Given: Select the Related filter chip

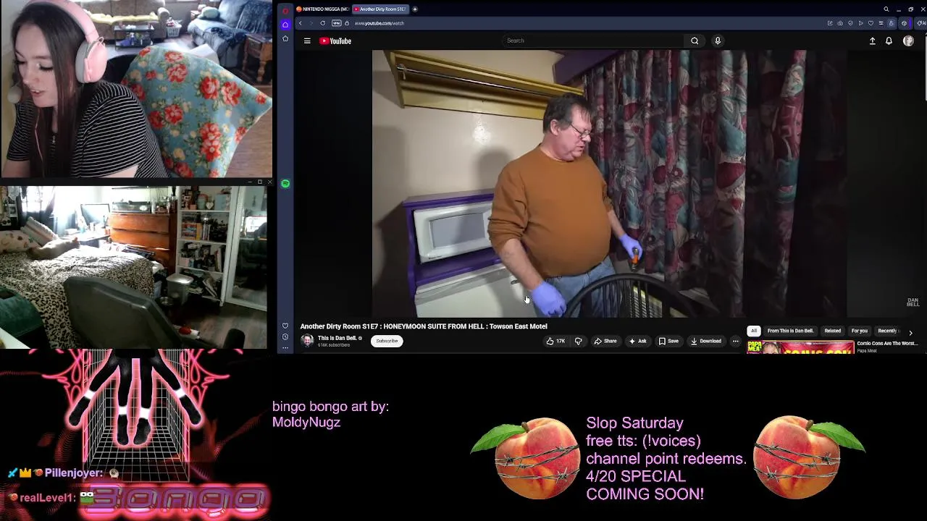Looking at the screenshot, I should point(832,331).
